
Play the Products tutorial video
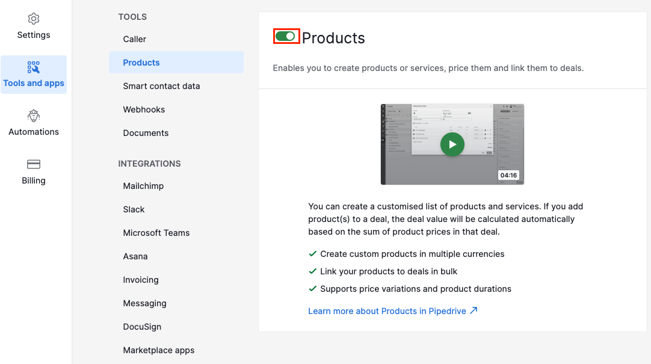[452, 144]
